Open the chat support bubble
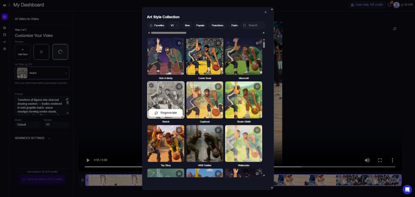415x197 pixels. [407, 189]
